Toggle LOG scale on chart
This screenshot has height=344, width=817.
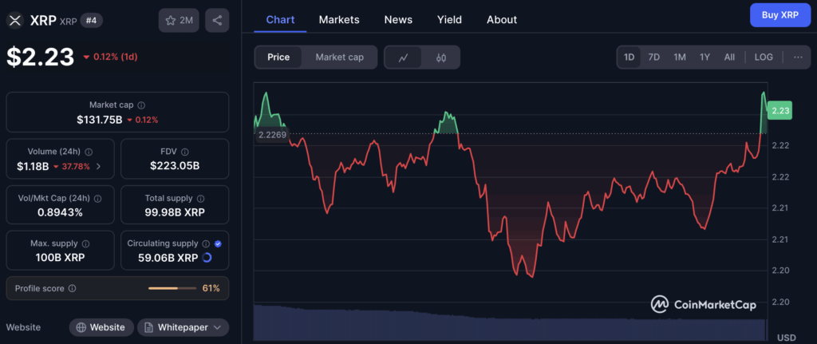tap(764, 57)
